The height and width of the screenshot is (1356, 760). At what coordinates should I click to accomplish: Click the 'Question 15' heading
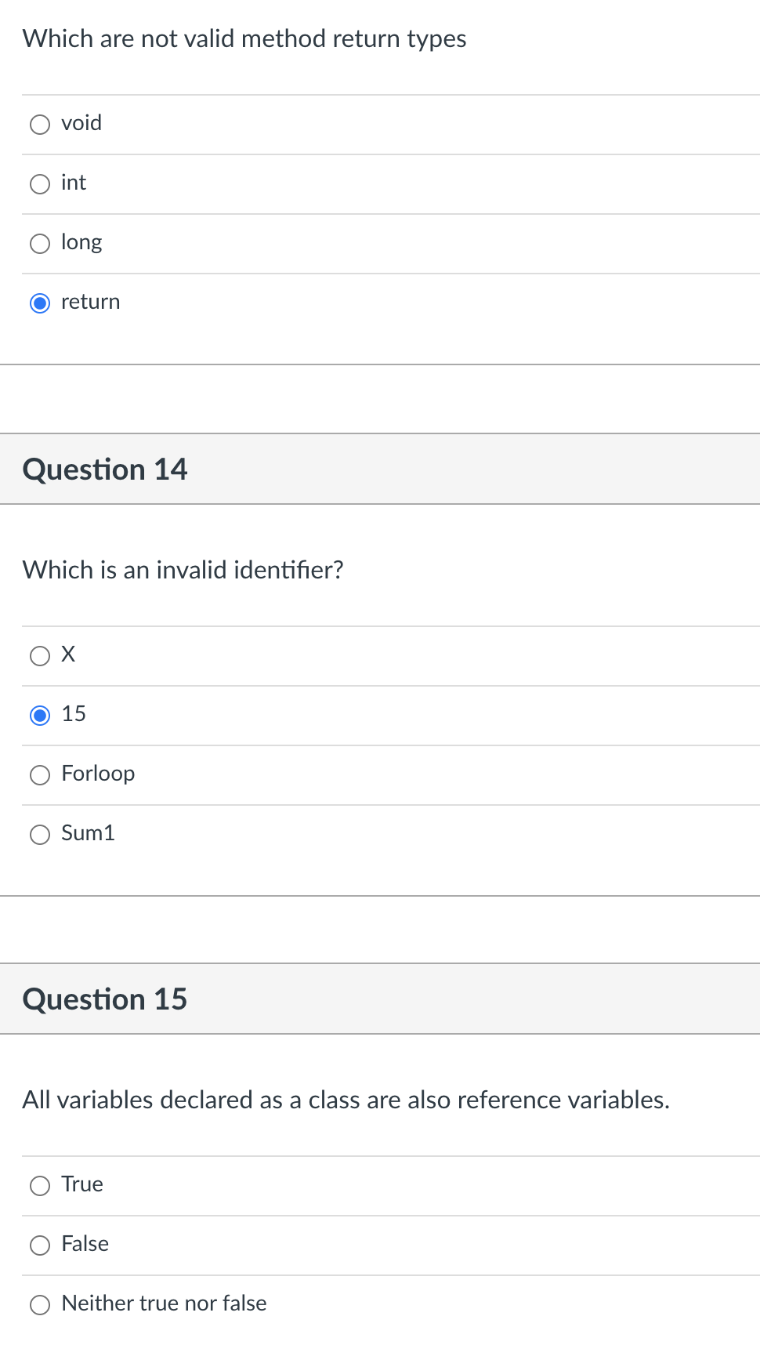click(105, 999)
